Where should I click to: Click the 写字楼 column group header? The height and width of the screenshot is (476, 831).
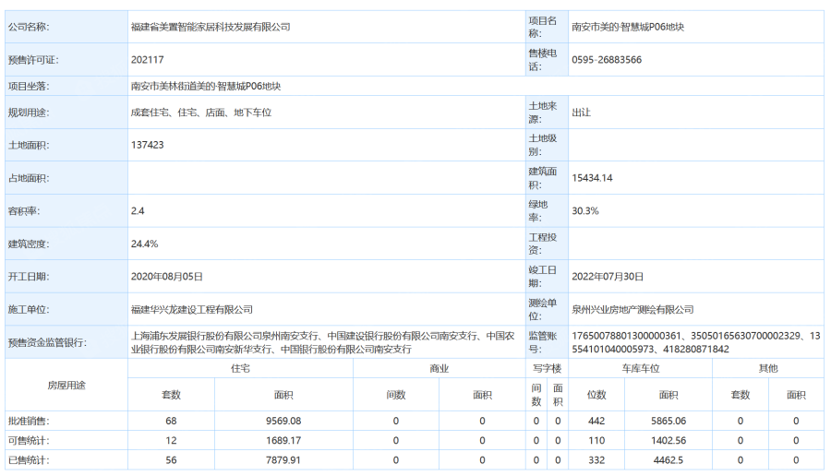click(x=547, y=368)
